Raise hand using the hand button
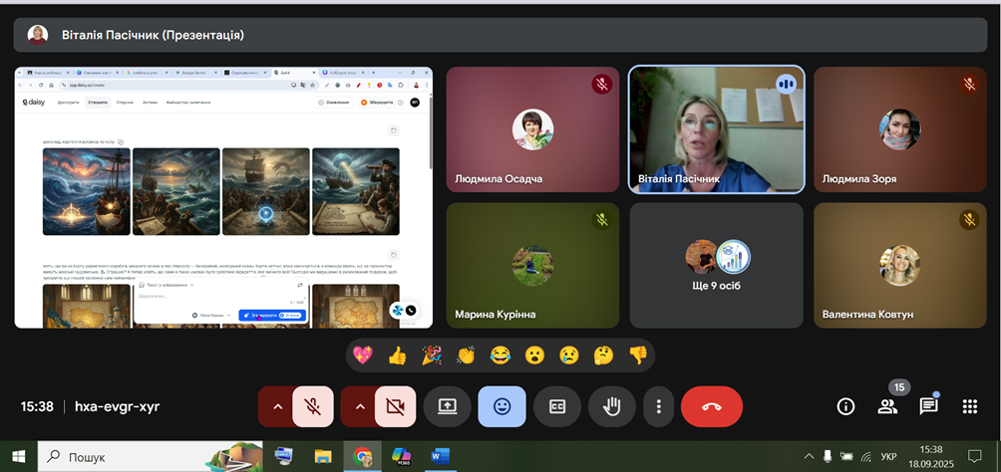 click(x=611, y=406)
